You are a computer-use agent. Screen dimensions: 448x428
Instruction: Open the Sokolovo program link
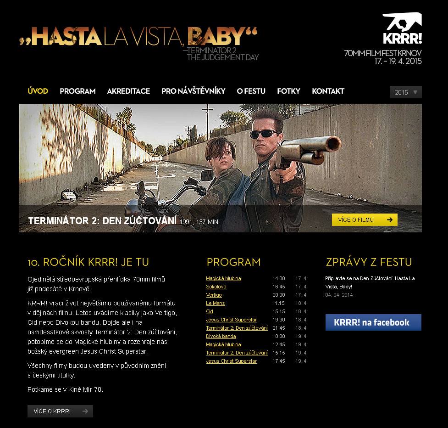tap(216, 287)
